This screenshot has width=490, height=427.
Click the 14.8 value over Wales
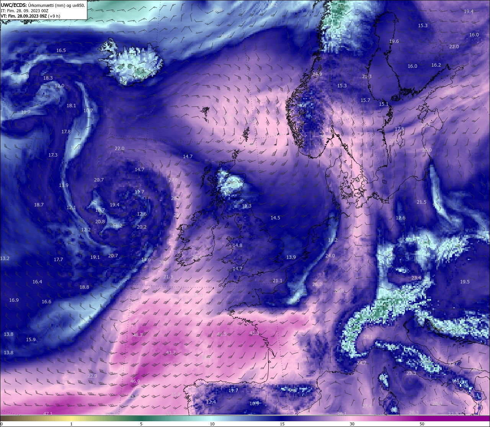coord(237,245)
